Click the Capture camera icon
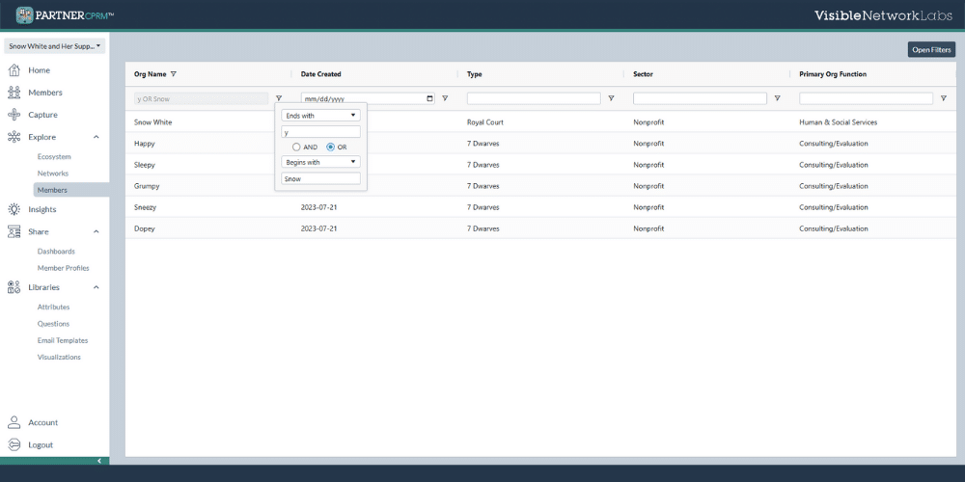The image size is (965, 482). [x=14, y=115]
